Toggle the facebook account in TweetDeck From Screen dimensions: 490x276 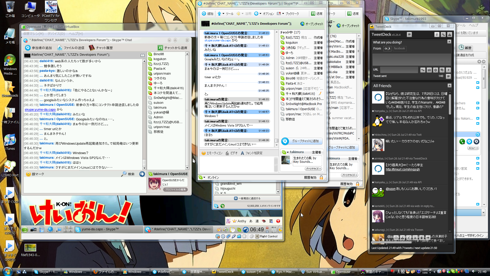399,48
